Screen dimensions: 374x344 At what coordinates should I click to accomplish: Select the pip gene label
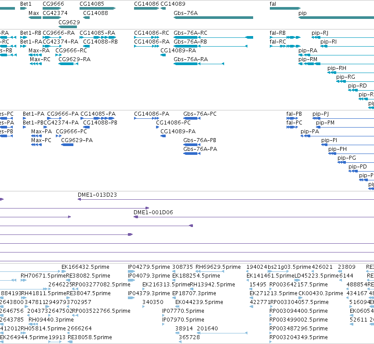[302, 13]
